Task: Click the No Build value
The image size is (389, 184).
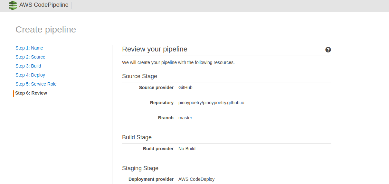Action: pyautogui.click(x=187, y=149)
